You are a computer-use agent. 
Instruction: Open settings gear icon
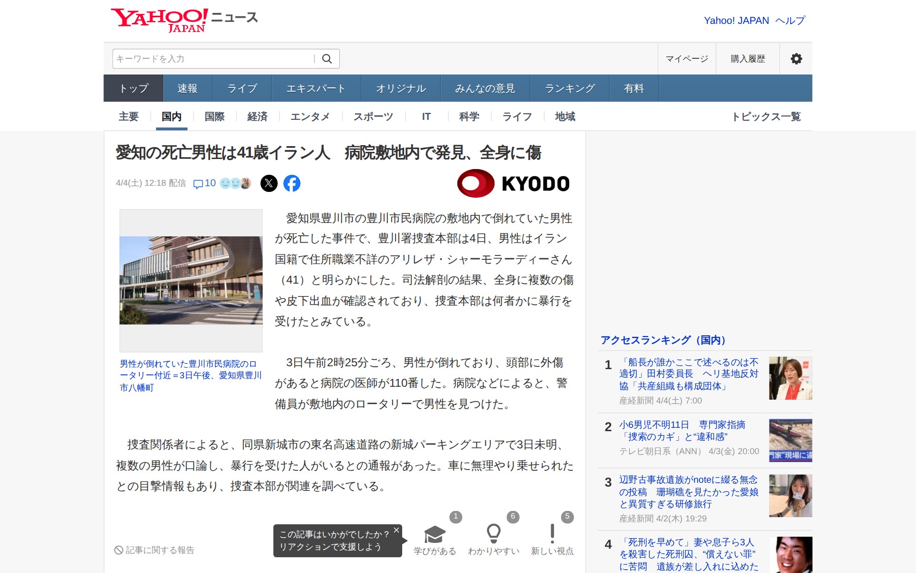(x=796, y=59)
